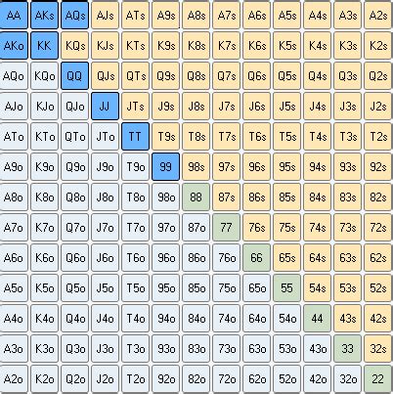Select the ATs suited cell

[x=135, y=16]
